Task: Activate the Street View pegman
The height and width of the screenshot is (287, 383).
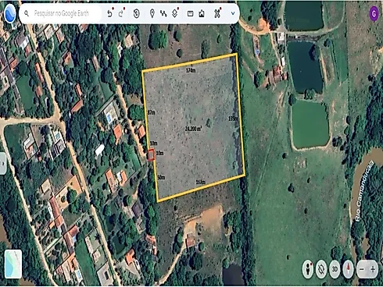Action: (x=308, y=269)
